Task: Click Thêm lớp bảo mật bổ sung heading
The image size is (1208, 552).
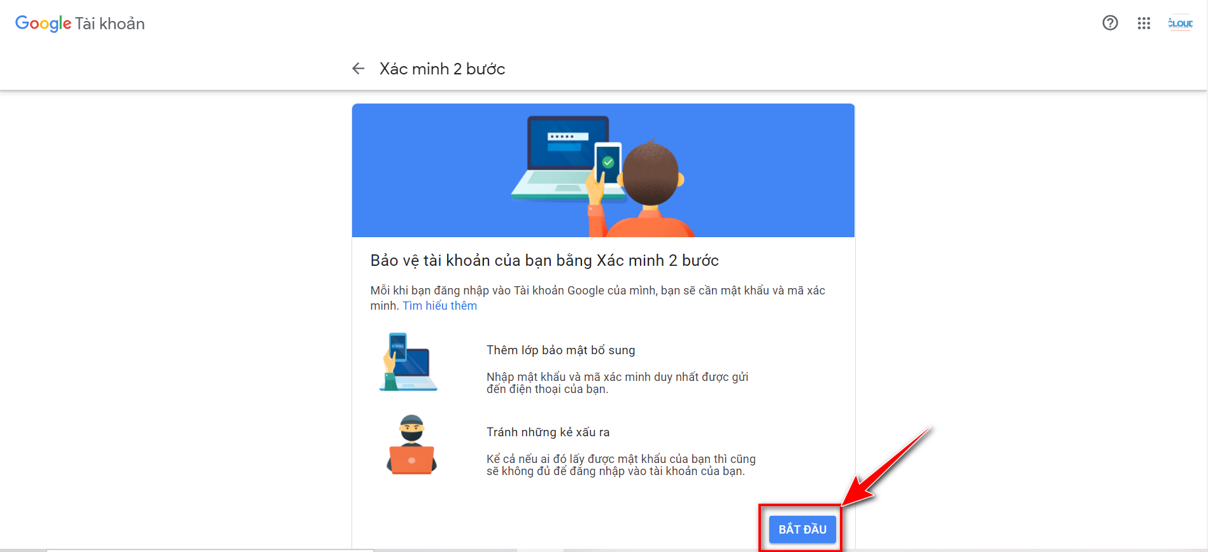Action: click(561, 350)
